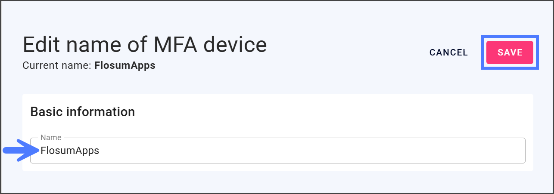Select the bold FlosumApps current name
Image resolution: width=554 pixels, height=194 pixels.
[125, 66]
